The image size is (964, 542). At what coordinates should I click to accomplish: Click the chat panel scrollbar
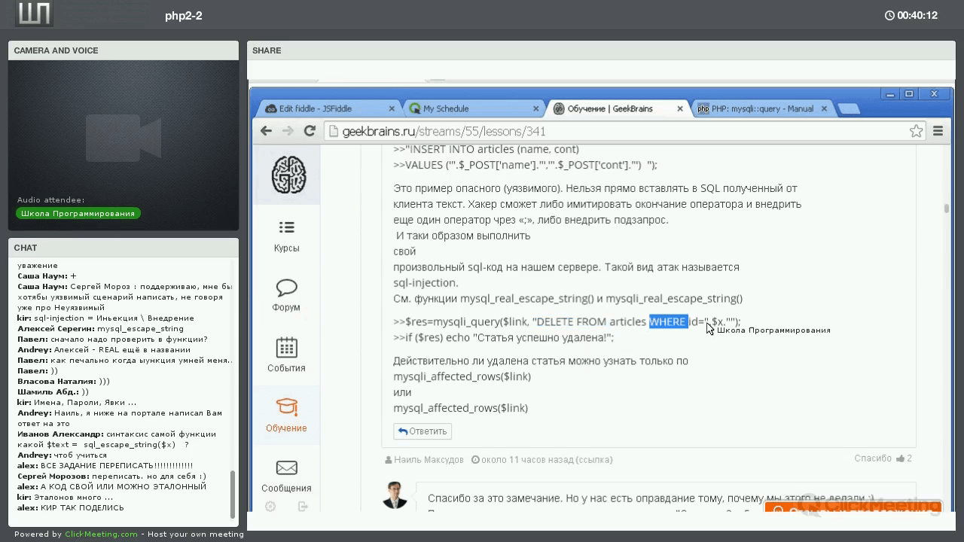233,494
